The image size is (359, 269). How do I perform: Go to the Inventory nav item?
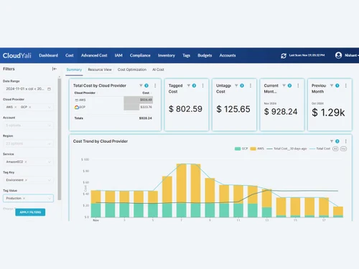coord(167,55)
